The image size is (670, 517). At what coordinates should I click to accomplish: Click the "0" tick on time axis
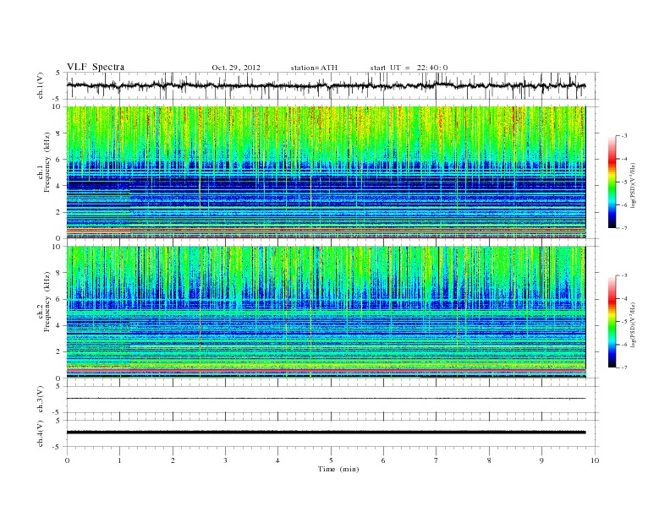coord(67,460)
